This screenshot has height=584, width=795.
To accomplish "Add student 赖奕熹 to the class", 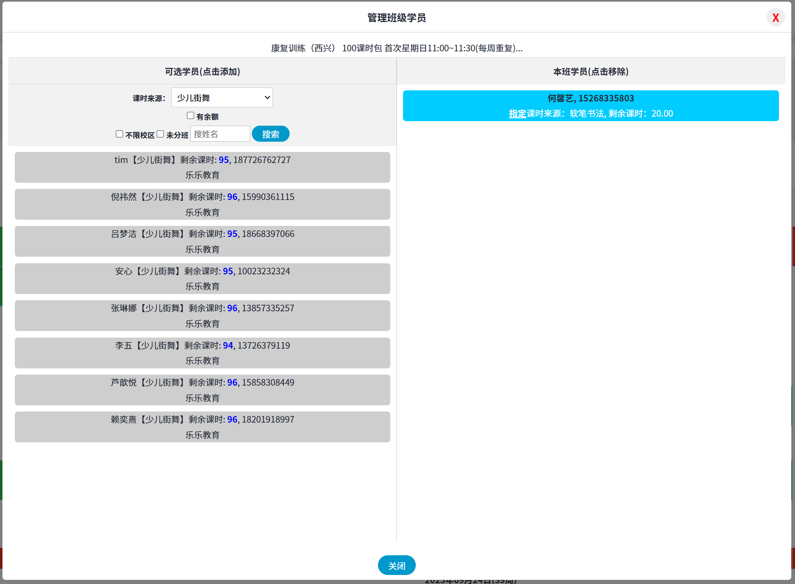I will (202, 427).
